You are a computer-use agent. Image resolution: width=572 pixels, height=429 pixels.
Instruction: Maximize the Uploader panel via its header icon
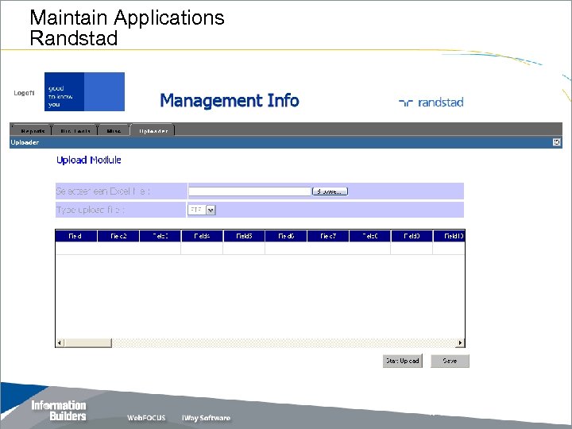[x=556, y=142]
